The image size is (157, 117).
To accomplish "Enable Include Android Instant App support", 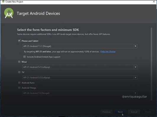I will pyautogui.click(x=25, y=57).
